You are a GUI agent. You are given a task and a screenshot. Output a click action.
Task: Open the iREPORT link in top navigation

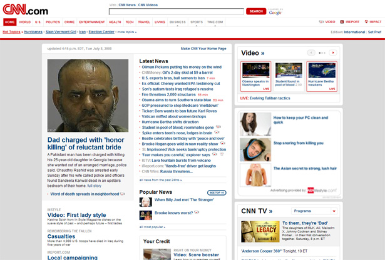click(350, 22)
